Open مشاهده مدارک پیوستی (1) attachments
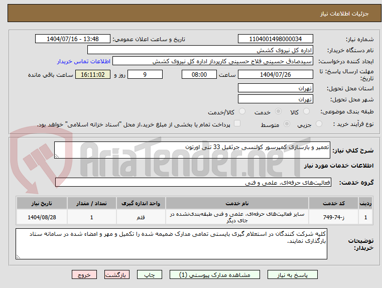 [215, 274]
